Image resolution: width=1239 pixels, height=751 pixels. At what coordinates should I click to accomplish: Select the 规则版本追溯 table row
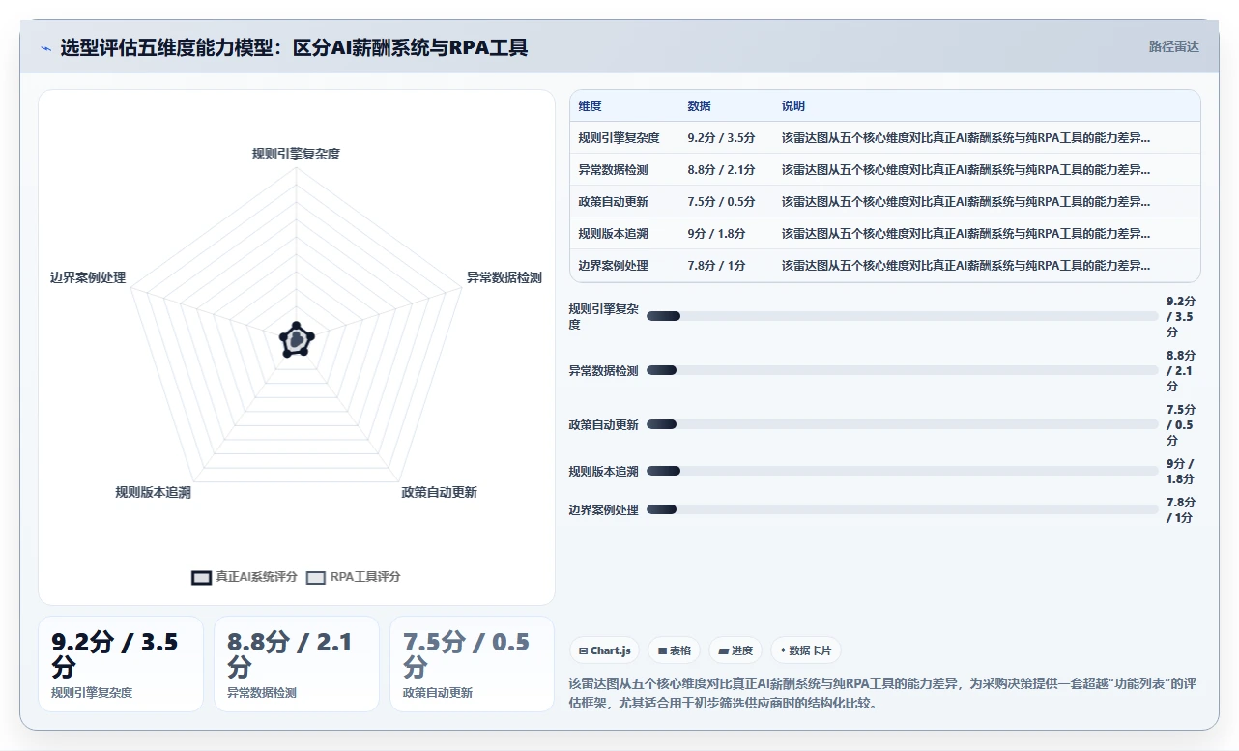884,234
